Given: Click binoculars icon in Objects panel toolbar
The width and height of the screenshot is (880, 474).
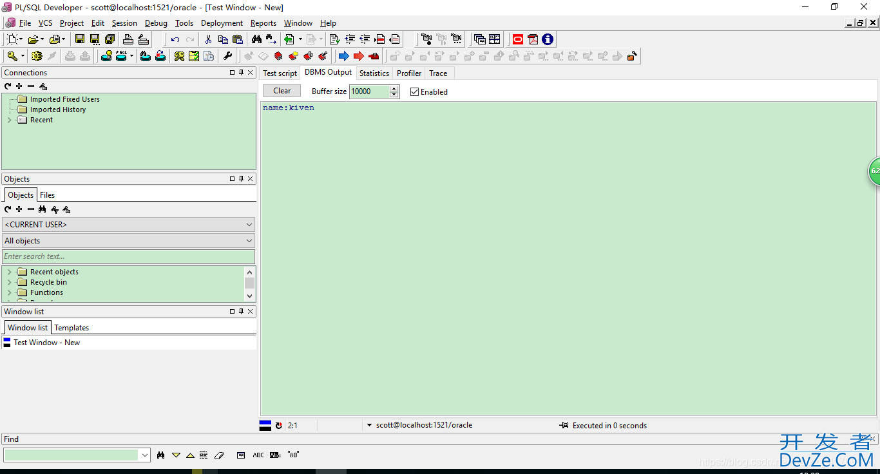Looking at the screenshot, I should [x=43, y=209].
